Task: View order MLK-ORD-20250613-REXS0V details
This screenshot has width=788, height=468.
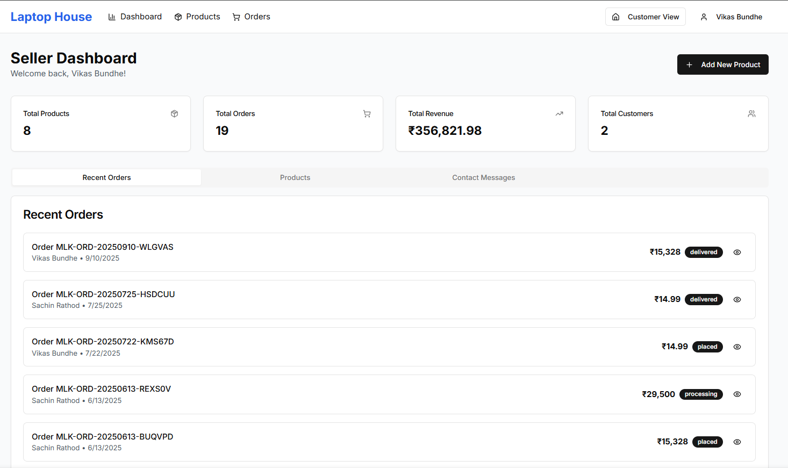Action: pyautogui.click(x=737, y=394)
